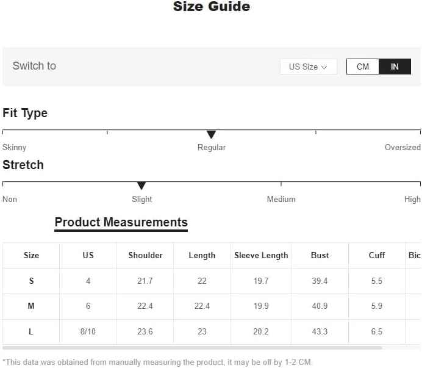Click the Stretch slider triangle marker
Viewport: 422px width, 368px height.
(141, 186)
